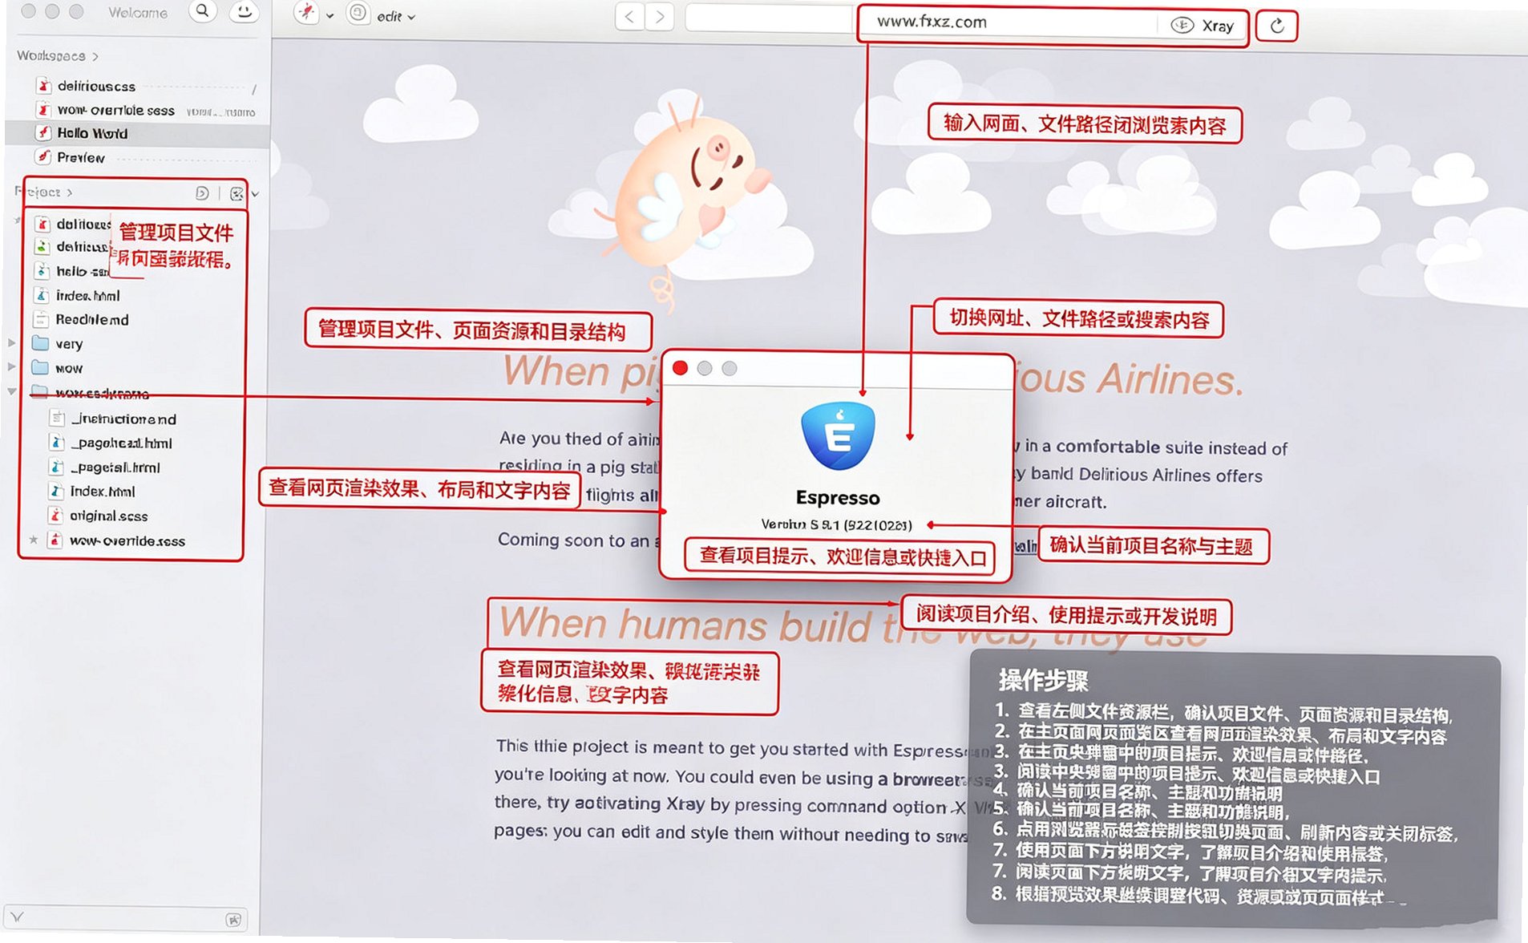Image resolution: width=1528 pixels, height=943 pixels.
Task: Click the teal file icon beside hello-s
Action: point(42,271)
